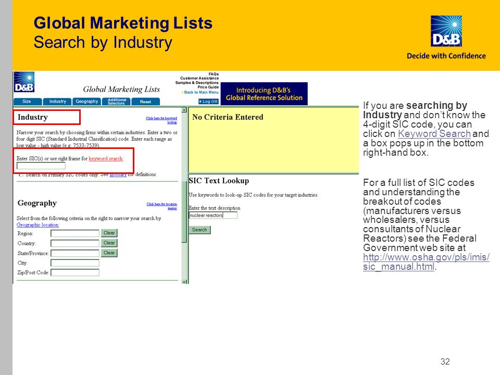
Task: Focus the text description field with nuclear reactors
Action: pyautogui.click(x=213, y=215)
